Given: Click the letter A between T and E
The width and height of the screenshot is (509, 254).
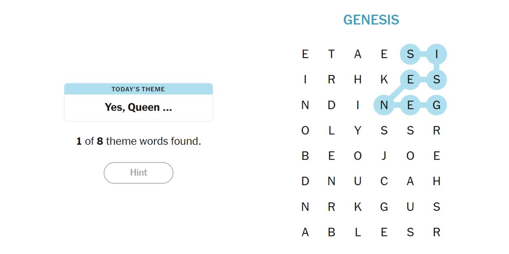Looking at the screenshot, I should pyautogui.click(x=358, y=54).
